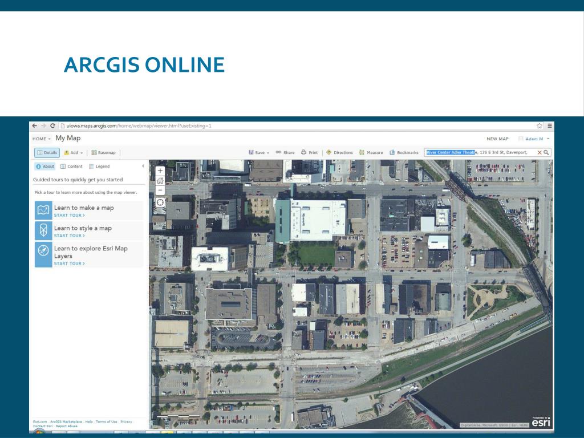Click the Share button
This screenshot has width=584, height=438.
click(x=285, y=152)
